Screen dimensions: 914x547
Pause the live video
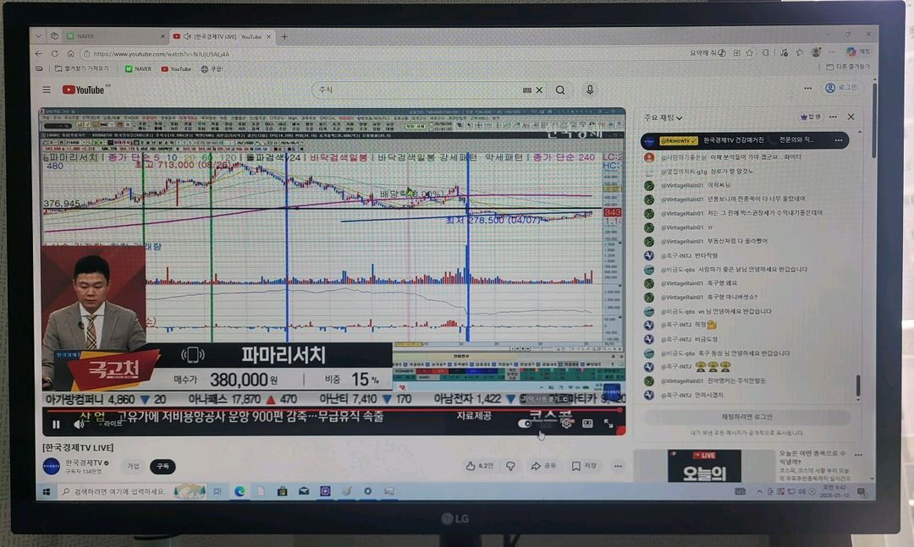coord(56,424)
